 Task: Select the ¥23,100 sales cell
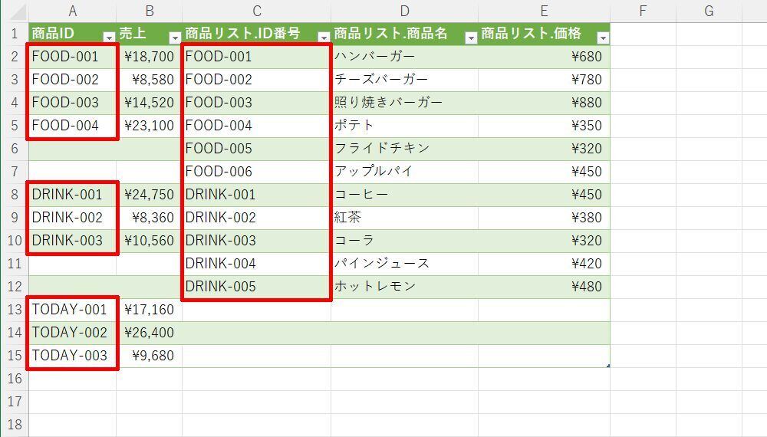(150, 126)
